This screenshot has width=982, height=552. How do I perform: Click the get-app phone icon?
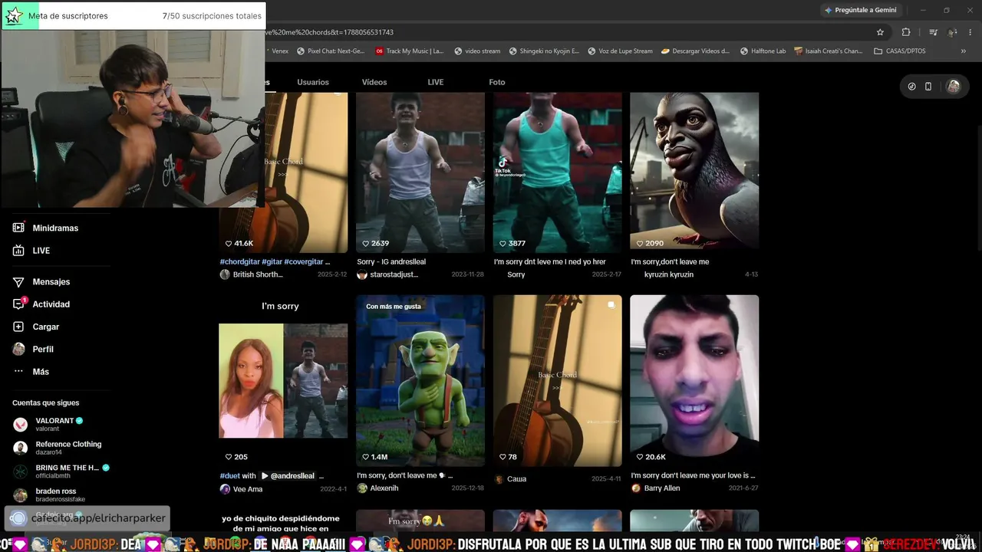point(928,87)
